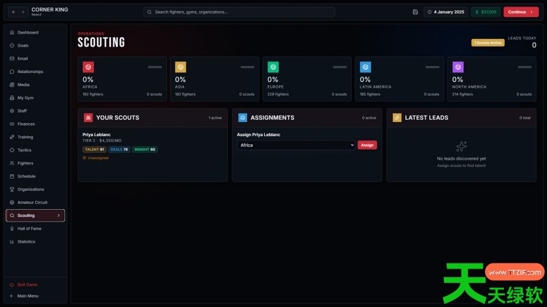This screenshot has width=547, height=307.
Task: Click the back navigation arrow
Action: pos(14,12)
